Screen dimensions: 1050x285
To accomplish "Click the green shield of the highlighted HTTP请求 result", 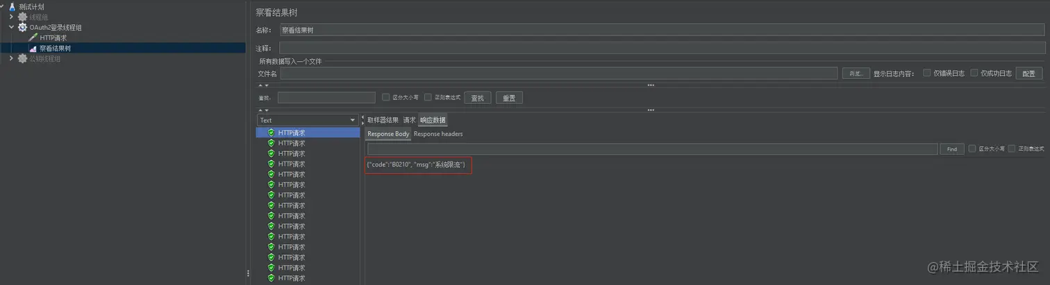I will 271,132.
